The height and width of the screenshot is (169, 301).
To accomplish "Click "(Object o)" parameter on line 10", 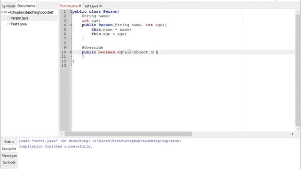I will click(143, 52).
